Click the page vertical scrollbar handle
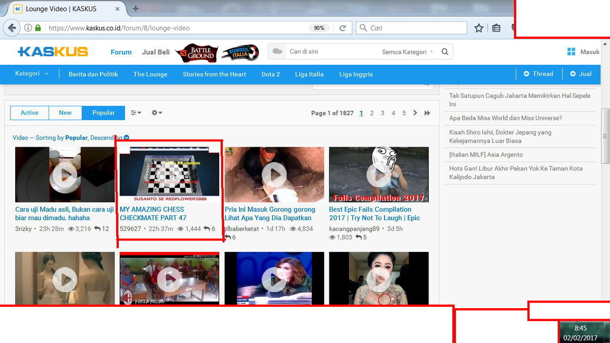610x343 pixels. point(605,136)
